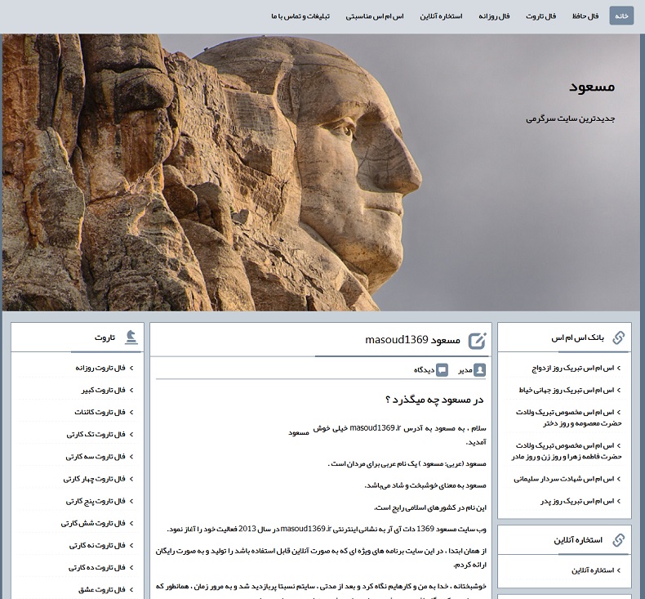Open فال تاروت کبیر link
Viewport: 645px width, 599px height.
click(103, 390)
